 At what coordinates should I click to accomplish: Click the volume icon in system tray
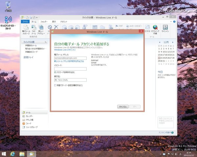[x=176, y=154]
